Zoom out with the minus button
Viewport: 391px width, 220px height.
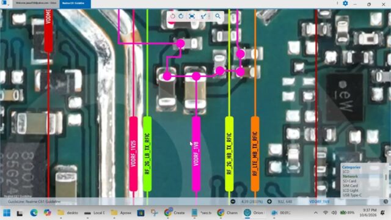click(233, 202)
